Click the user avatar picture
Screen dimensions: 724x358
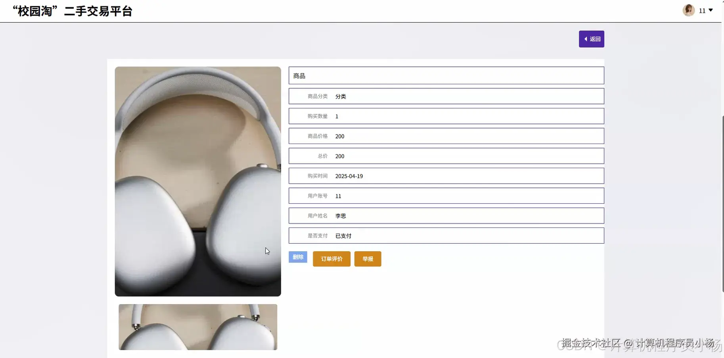click(x=689, y=10)
